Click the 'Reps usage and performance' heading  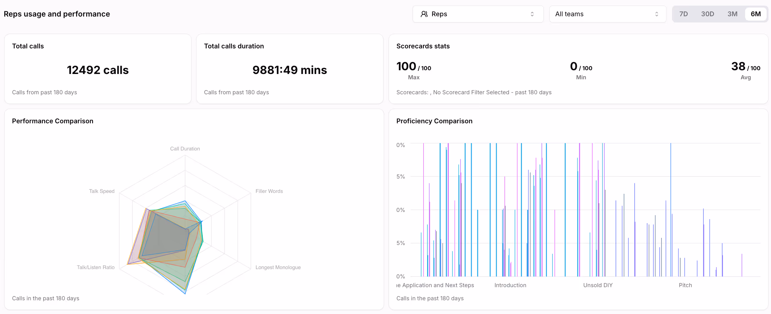pos(57,14)
